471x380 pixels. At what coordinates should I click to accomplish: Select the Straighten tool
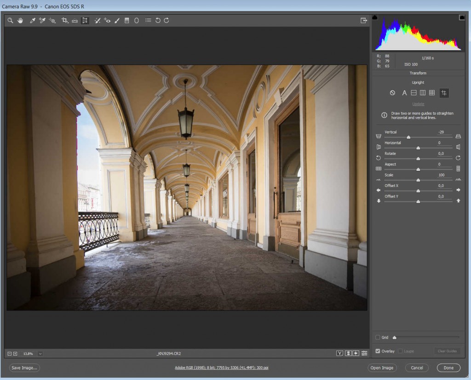[x=75, y=21]
